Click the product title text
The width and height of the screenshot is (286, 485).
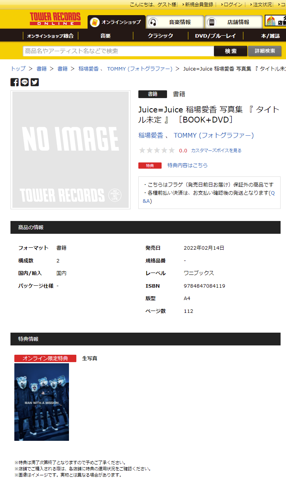click(209, 114)
